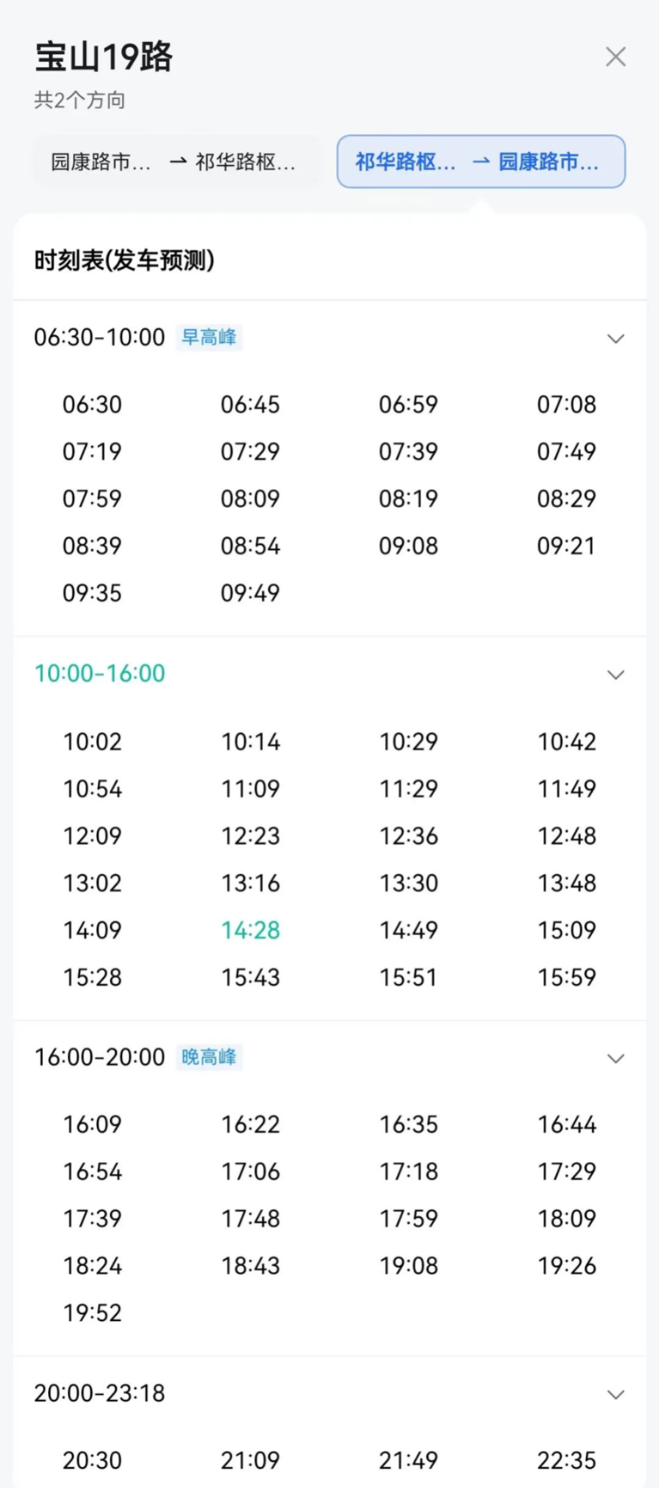Tap the 早高峰 morning peak tag

pos(209,337)
